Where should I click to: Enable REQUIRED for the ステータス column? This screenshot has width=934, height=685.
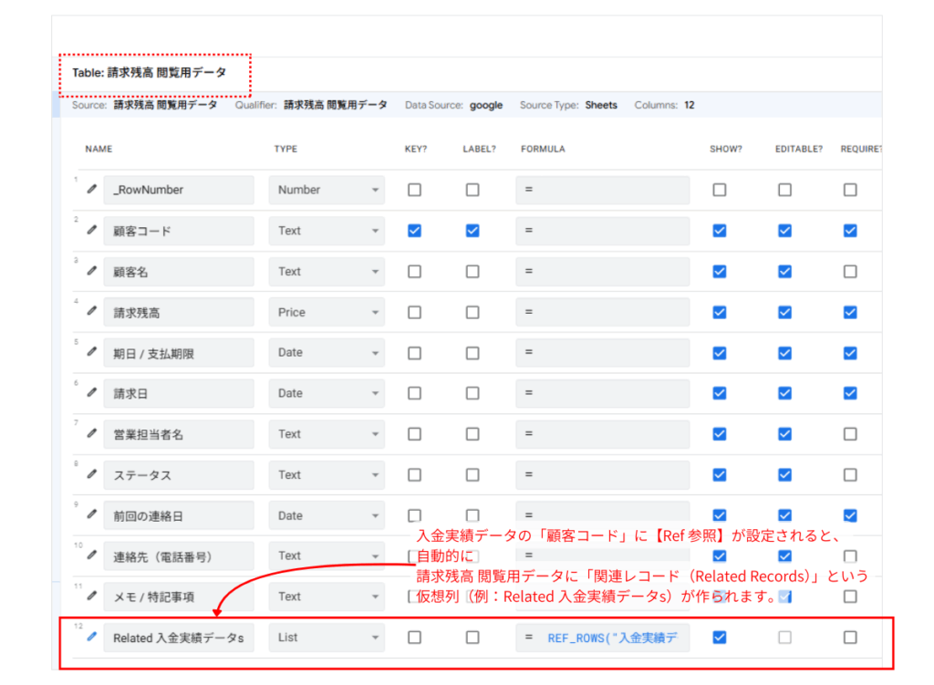[850, 474]
